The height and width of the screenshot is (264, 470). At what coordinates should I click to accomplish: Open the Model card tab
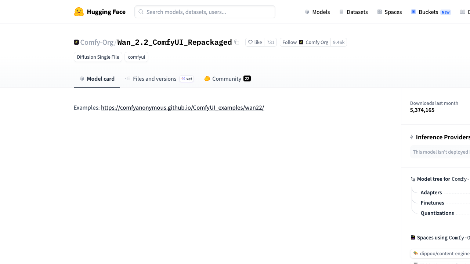click(97, 78)
